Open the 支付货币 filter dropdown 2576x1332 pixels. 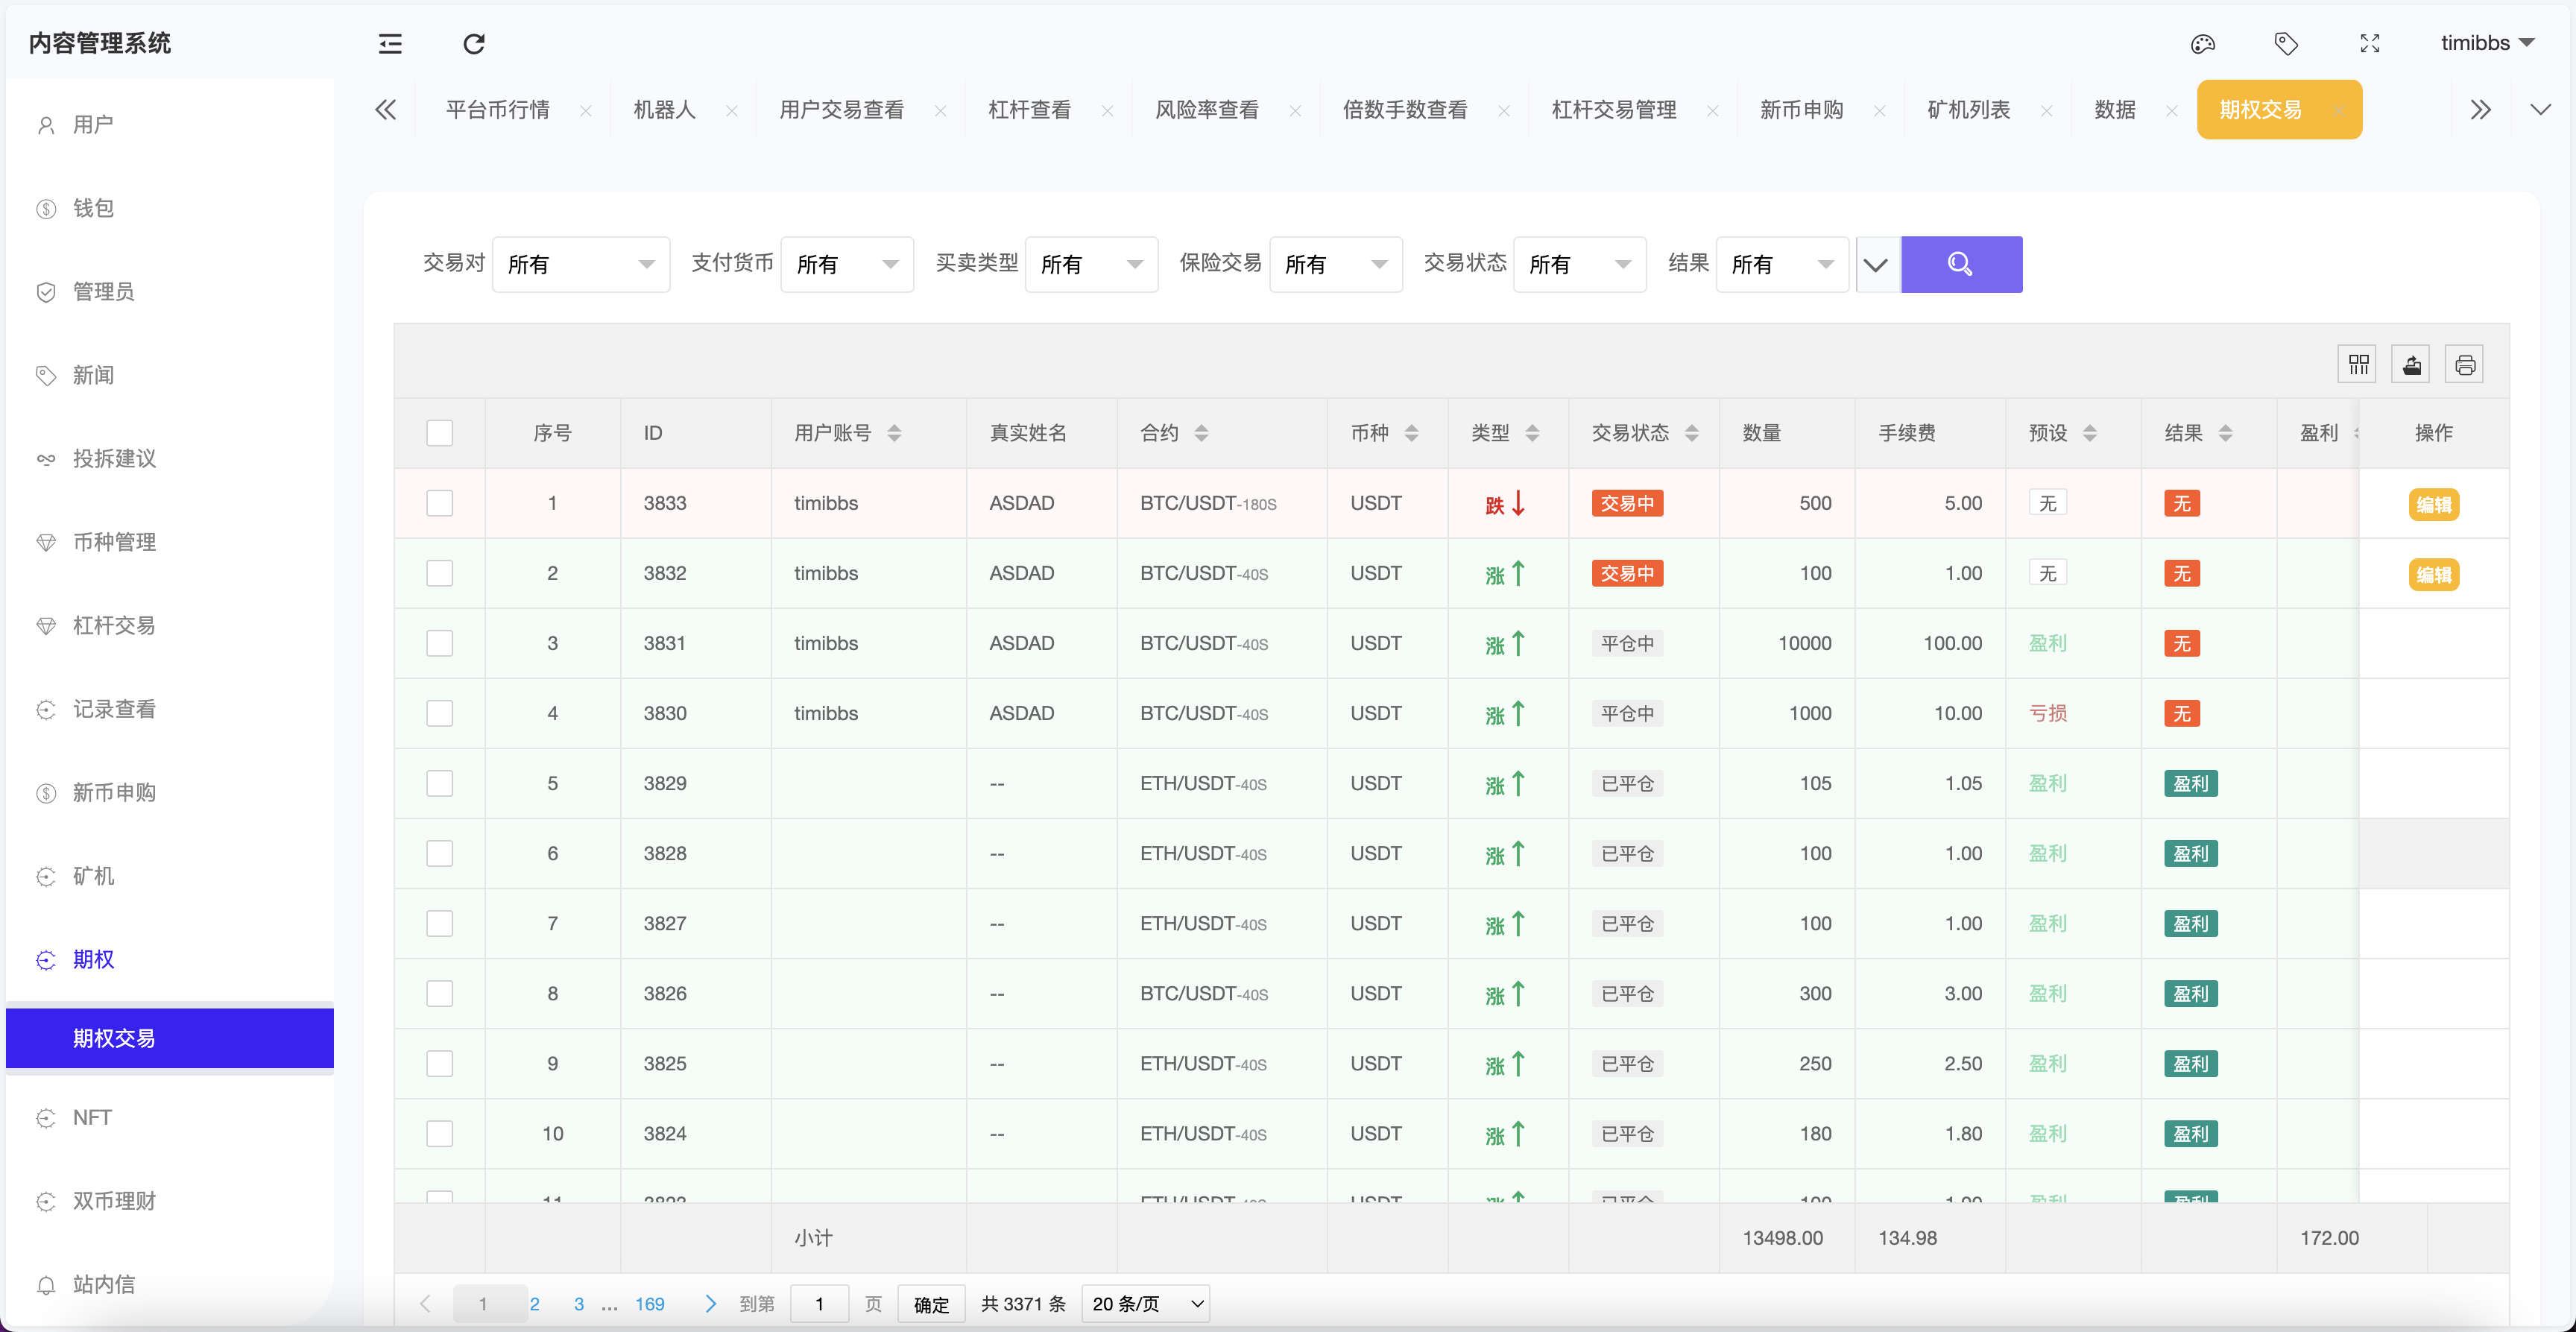coord(847,264)
